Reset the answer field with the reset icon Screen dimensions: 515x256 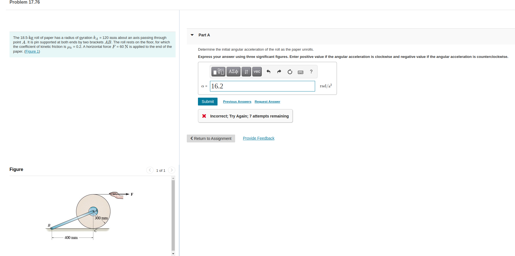(x=290, y=72)
